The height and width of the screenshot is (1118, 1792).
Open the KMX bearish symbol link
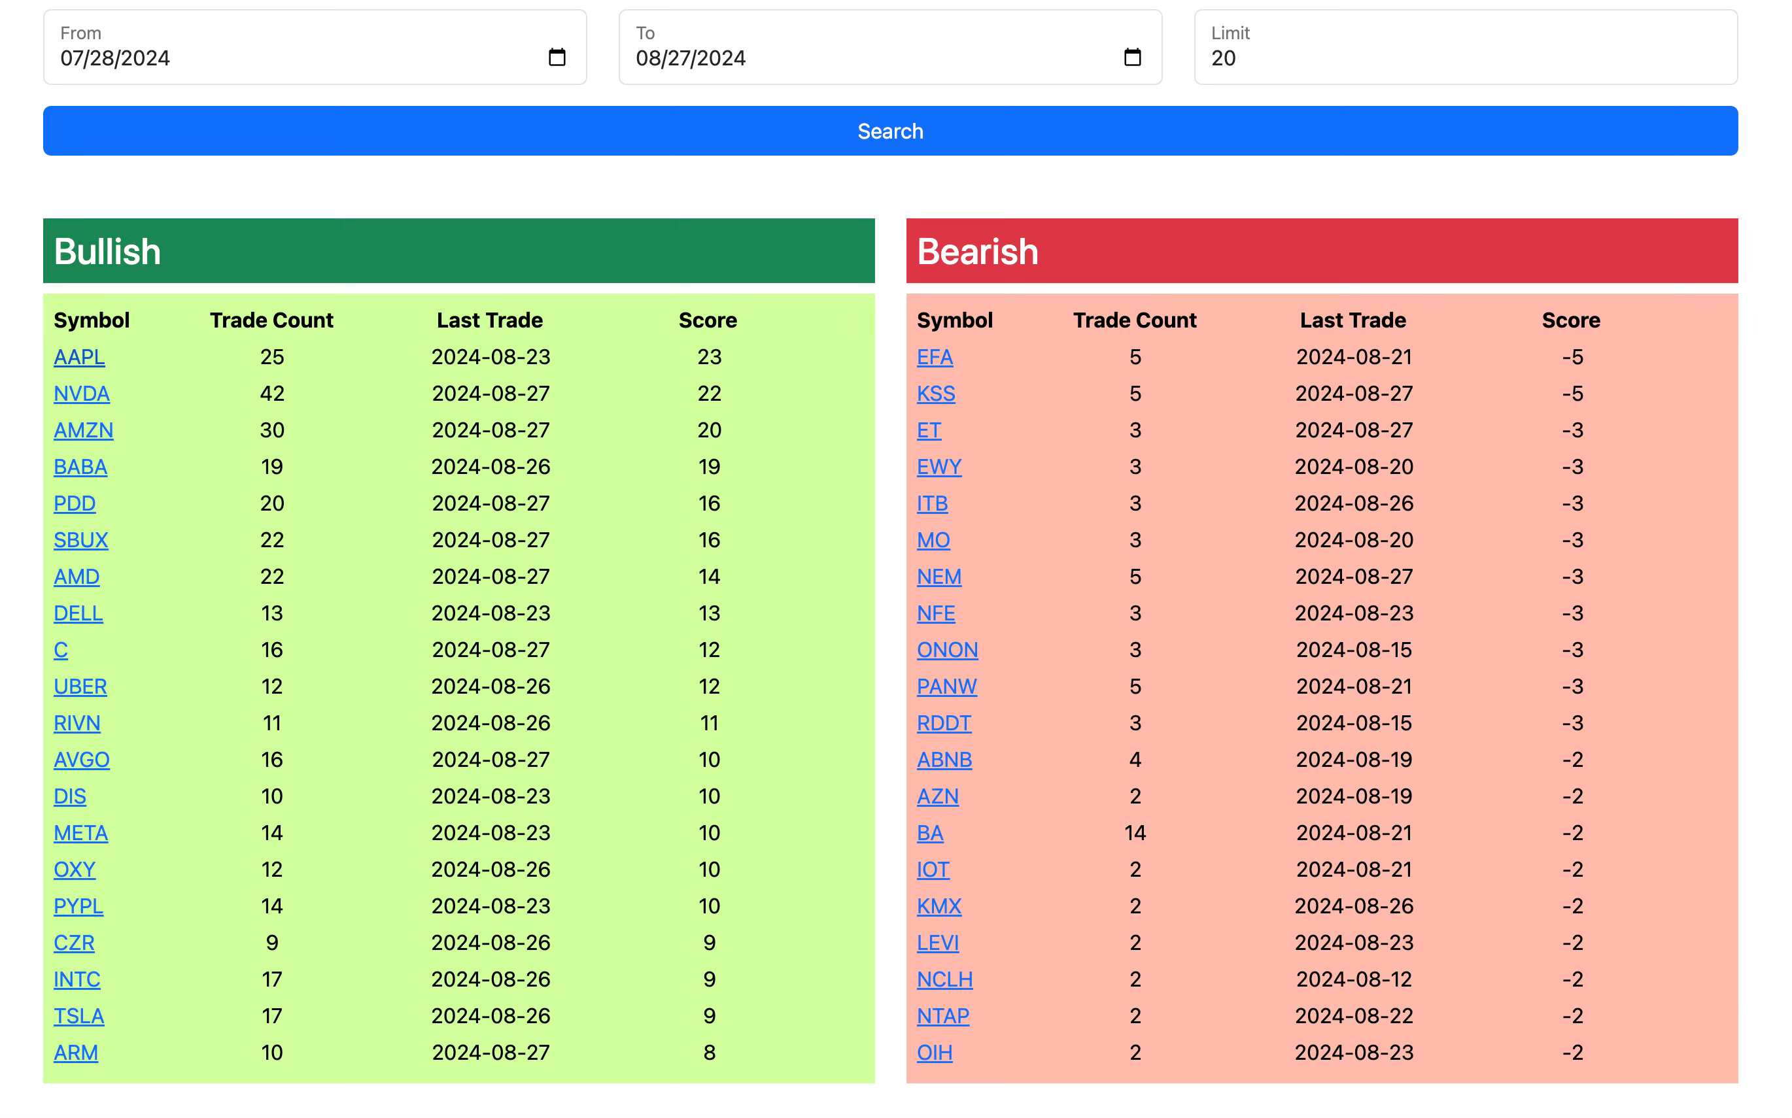(x=939, y=906)
